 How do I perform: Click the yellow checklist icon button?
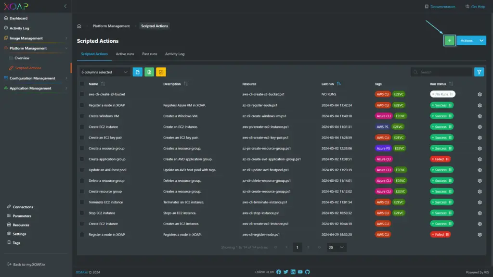[x=161, y=72]
